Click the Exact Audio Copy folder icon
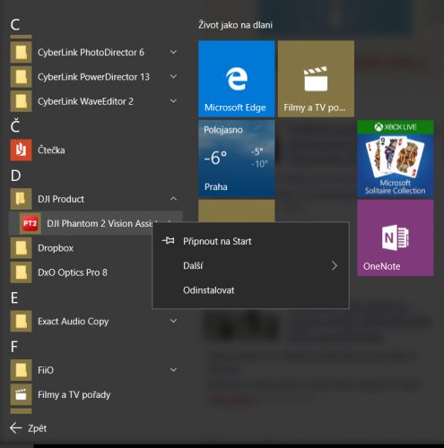444x448 pixels. (x=21, y=322)
